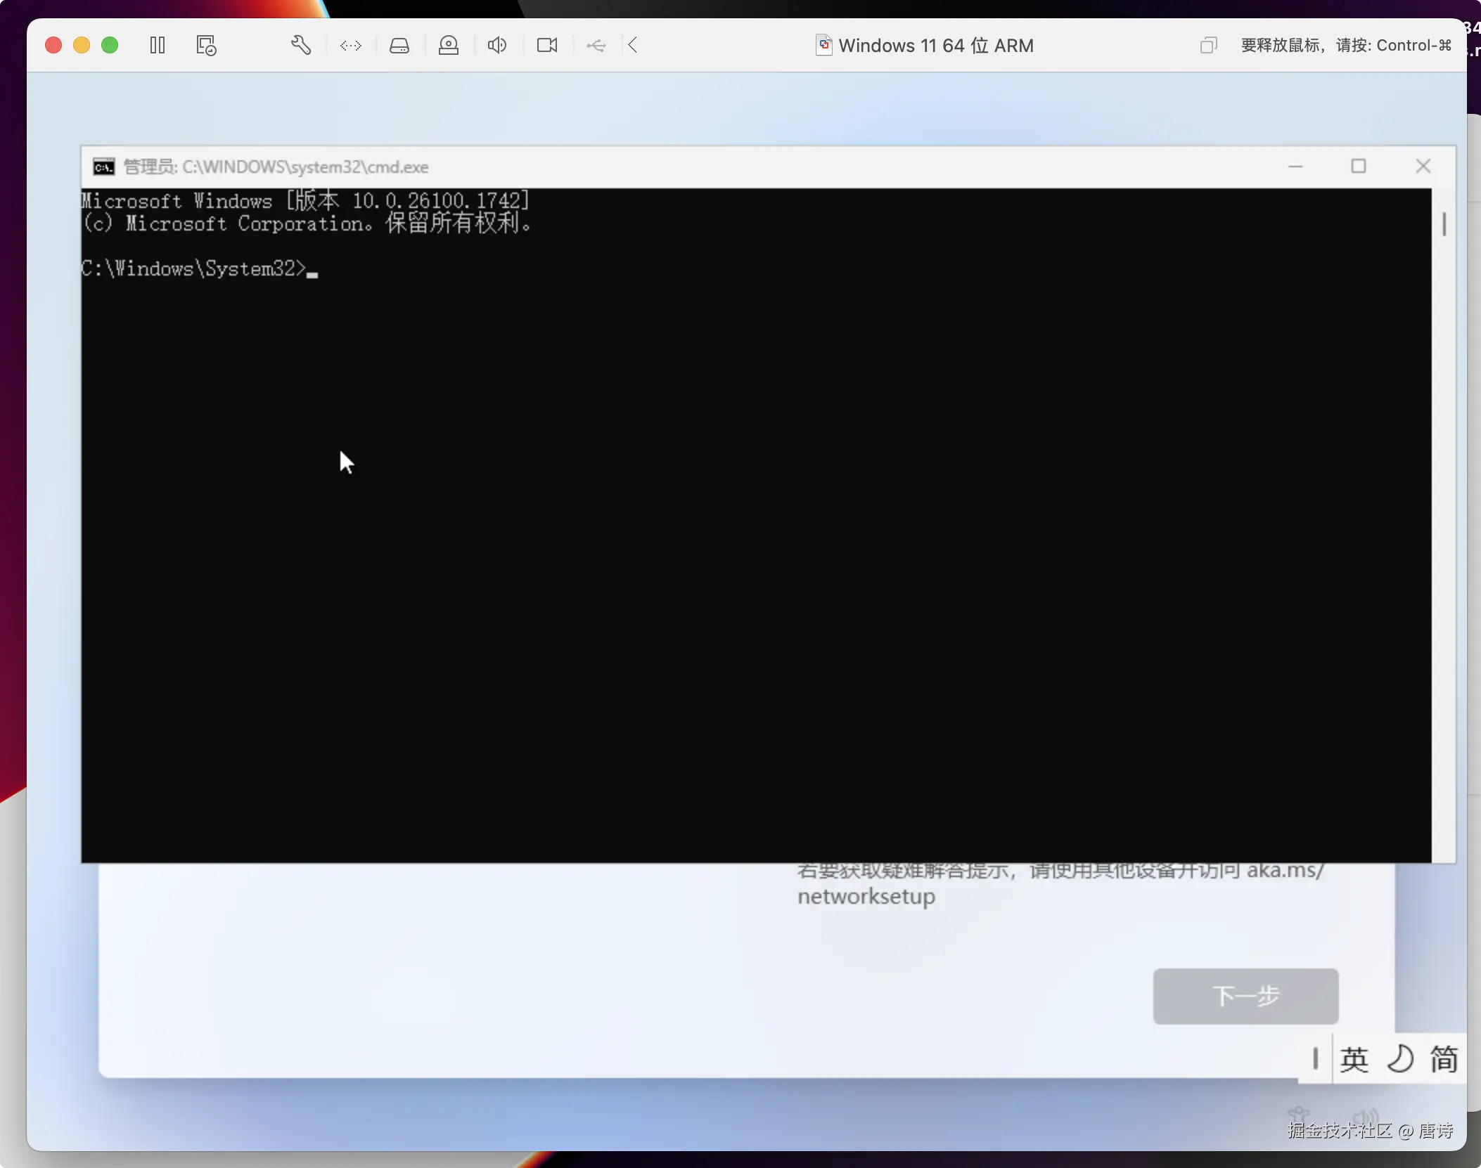
Task: Toggle the sound device speaker icon
Action: [x=497, y=46]
